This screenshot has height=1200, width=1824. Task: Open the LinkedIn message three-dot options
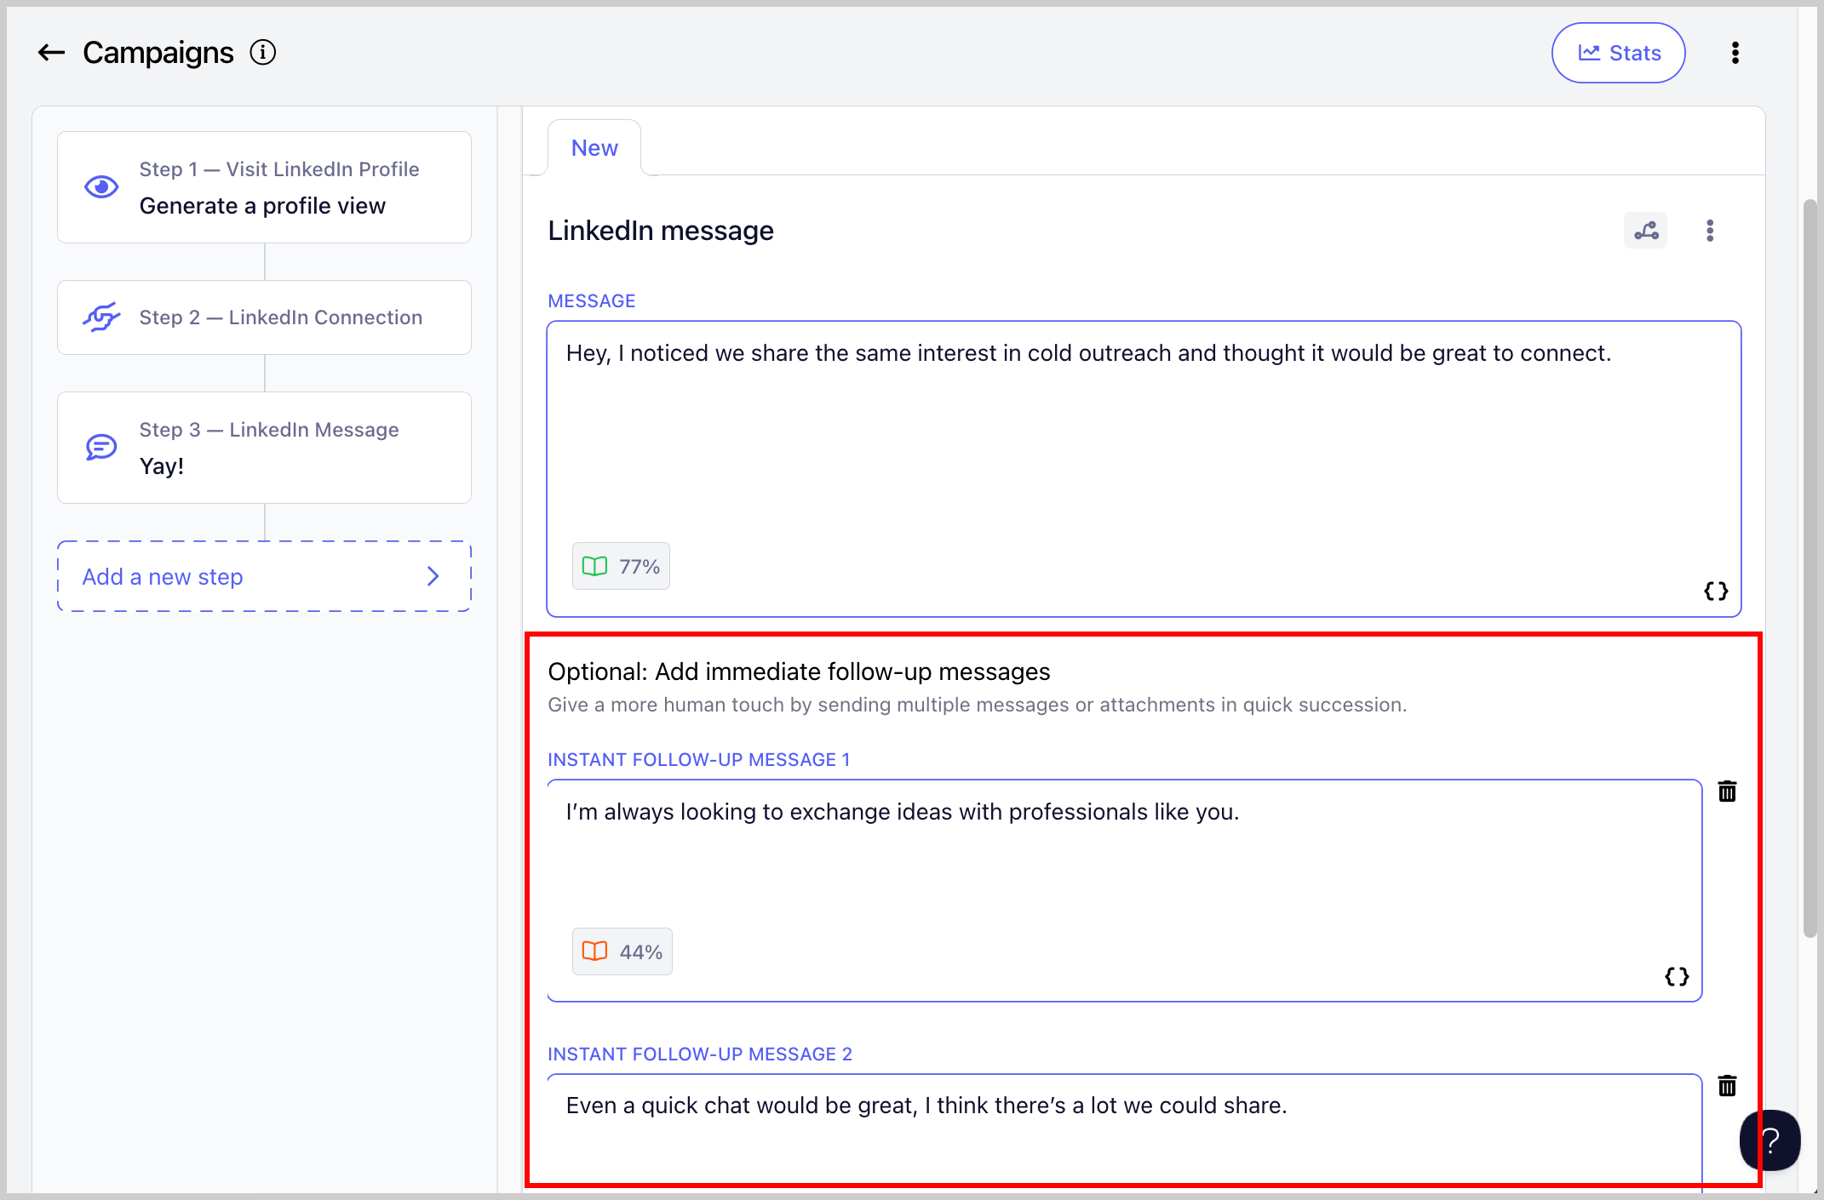point(1709,231)
